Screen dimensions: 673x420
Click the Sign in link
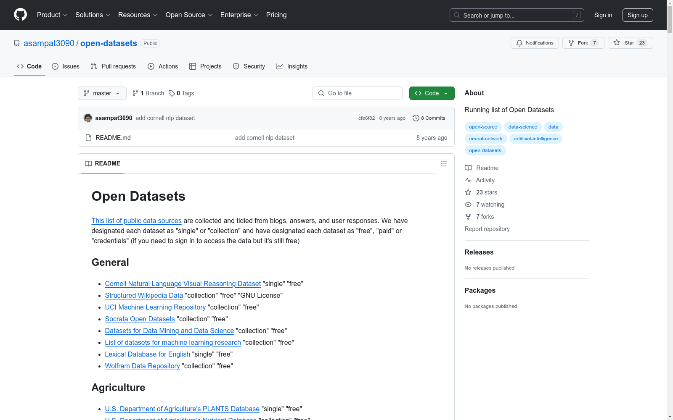tap(603, 15)
